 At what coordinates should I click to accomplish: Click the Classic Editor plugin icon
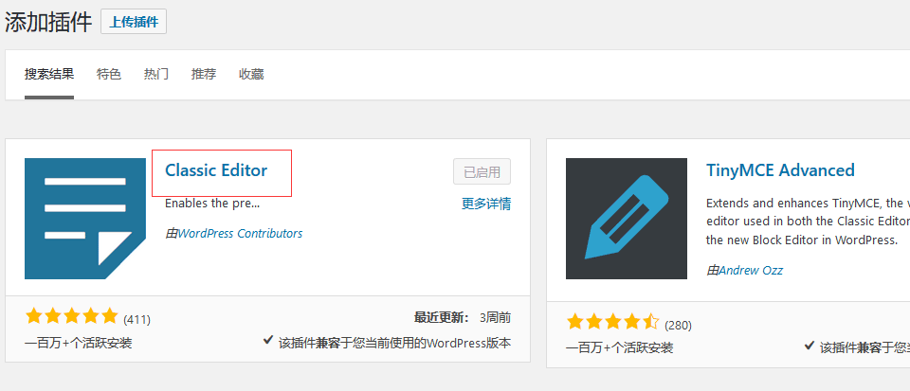85,219
